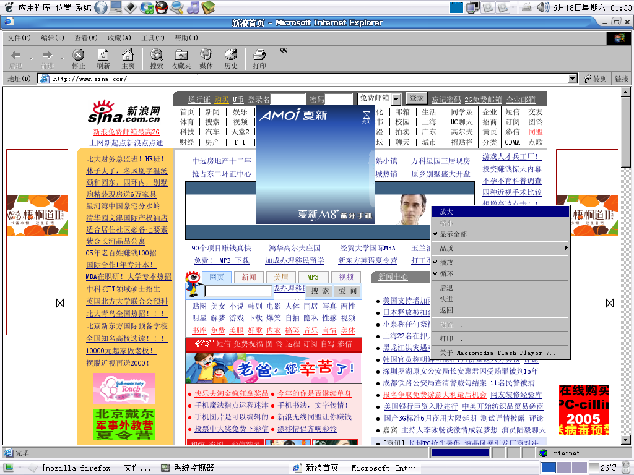Screen dimensions: 634x475
Task: Click the volume speaker icon in top panel
Action: point(543,7)
